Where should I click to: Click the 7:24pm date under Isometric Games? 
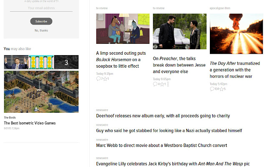pyautogui.click(x=12, y=128)
